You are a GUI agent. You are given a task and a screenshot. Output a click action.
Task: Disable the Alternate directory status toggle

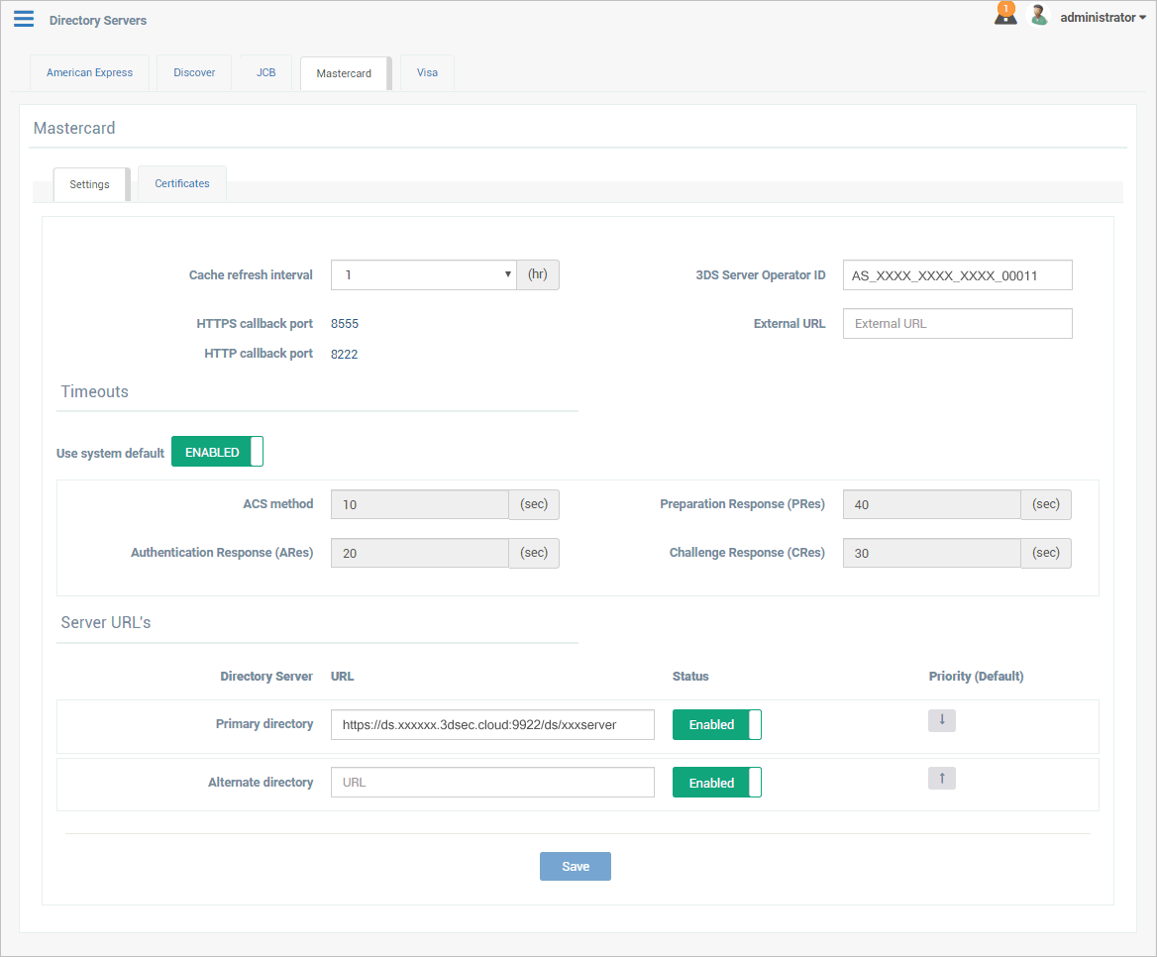716,783
